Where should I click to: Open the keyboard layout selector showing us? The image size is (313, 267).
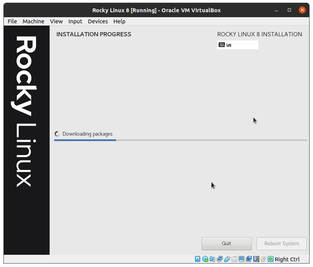[x=237, y=45]
